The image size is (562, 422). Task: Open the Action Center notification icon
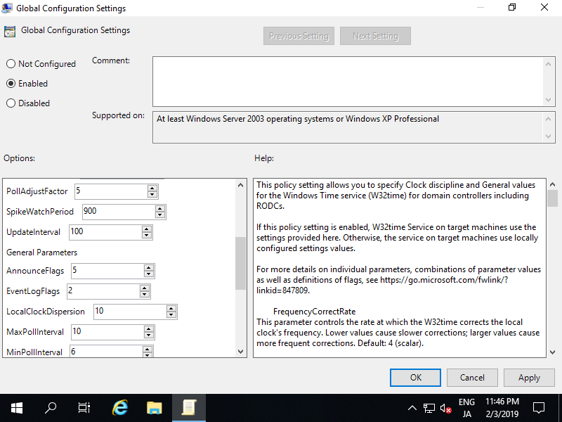coord(539,407)
